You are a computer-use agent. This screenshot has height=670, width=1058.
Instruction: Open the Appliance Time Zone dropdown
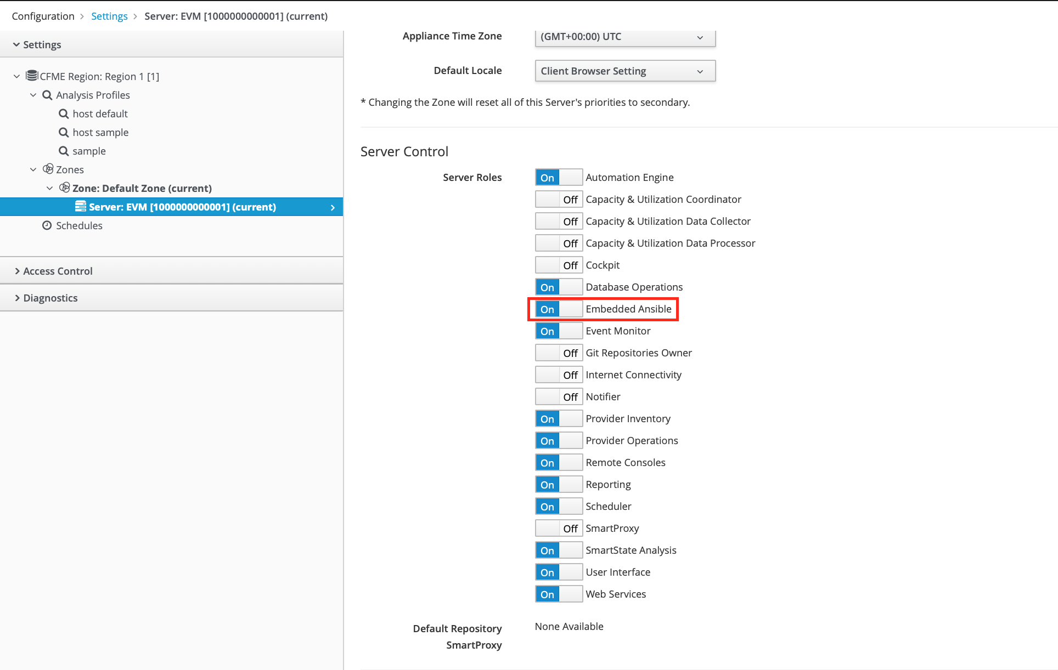[624, 37]
